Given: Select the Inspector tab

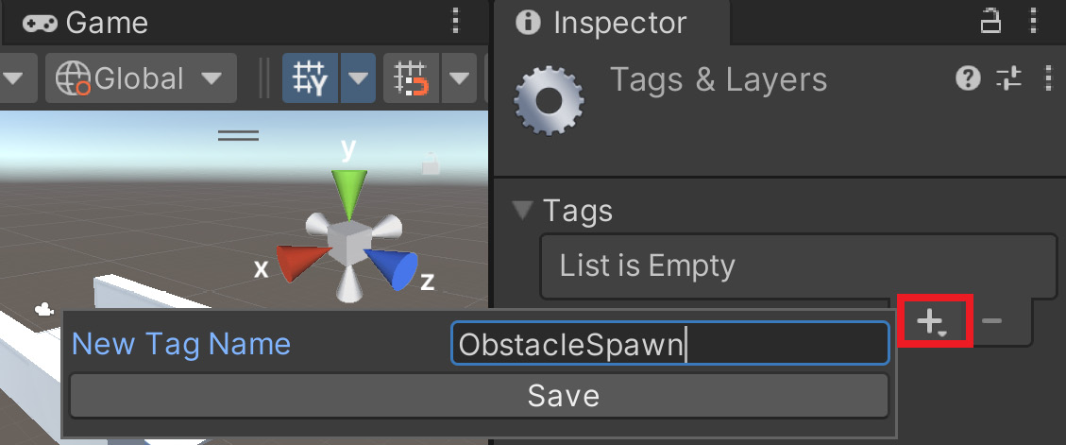Looking at the screenshot, I should [601, 23].
